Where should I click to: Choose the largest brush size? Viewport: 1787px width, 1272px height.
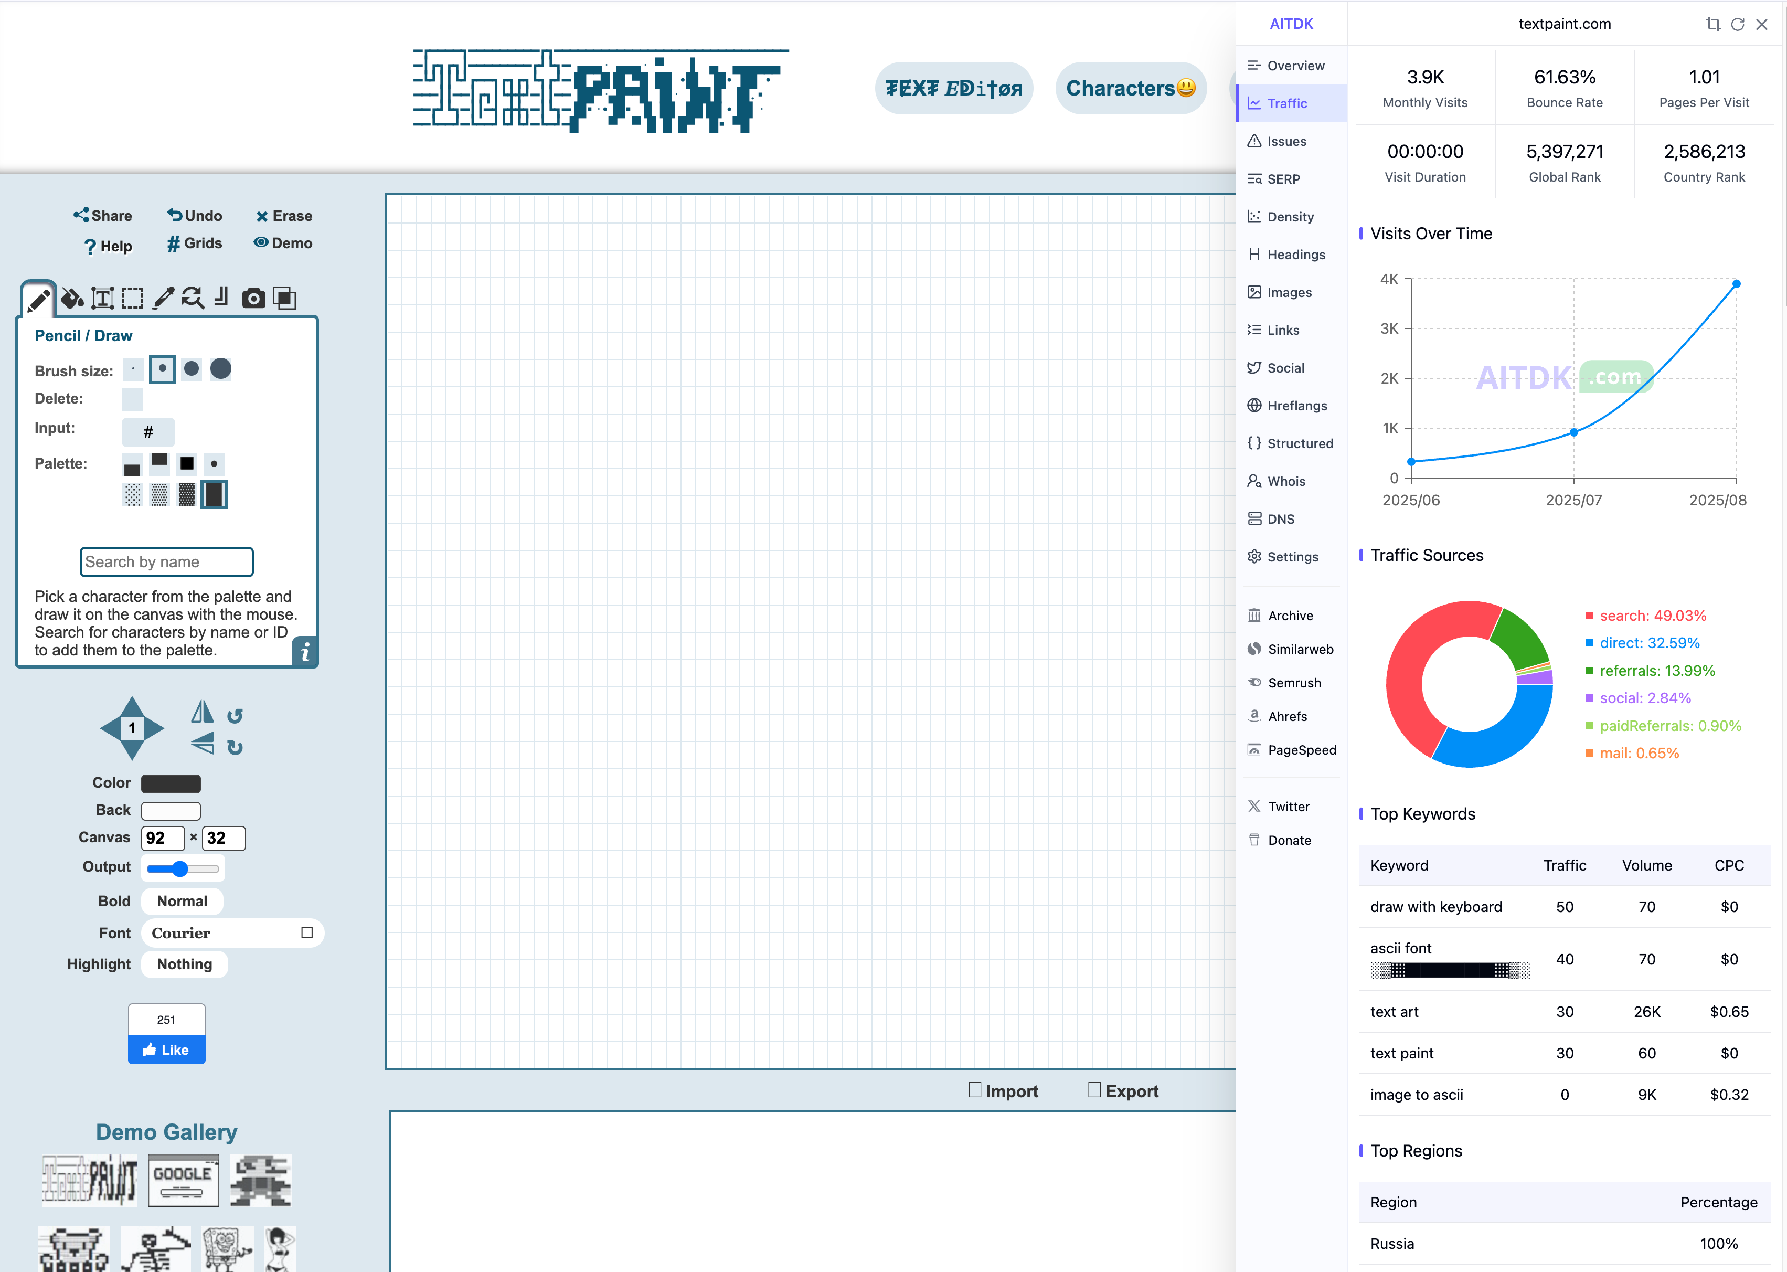coord(221,369)
